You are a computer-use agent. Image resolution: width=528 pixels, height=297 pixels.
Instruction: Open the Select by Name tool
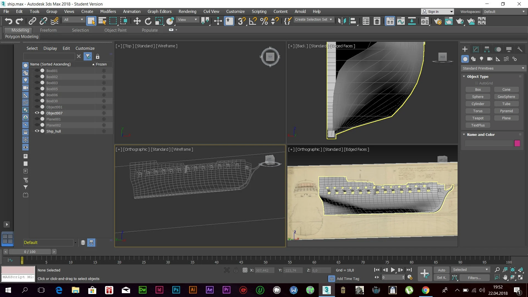[102, 21]
